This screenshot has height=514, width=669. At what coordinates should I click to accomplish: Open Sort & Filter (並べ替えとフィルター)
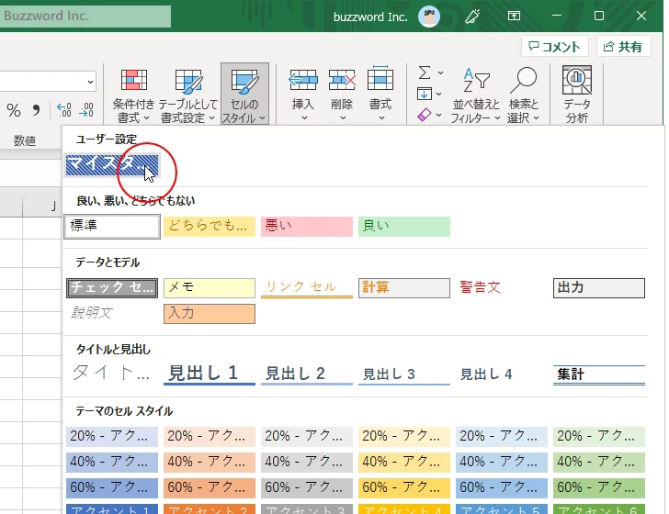pos(476,95)
